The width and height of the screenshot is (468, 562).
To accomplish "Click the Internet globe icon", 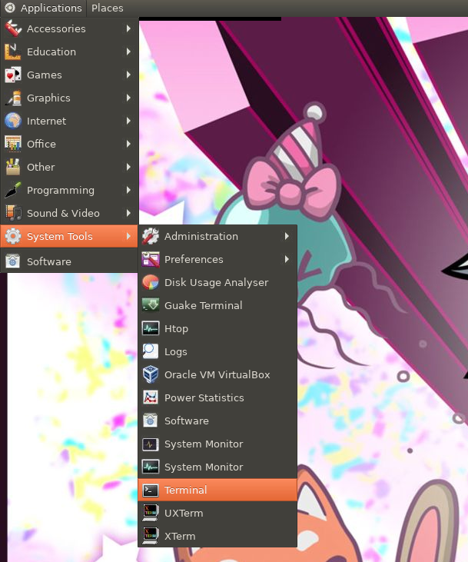I will point(13,121).
